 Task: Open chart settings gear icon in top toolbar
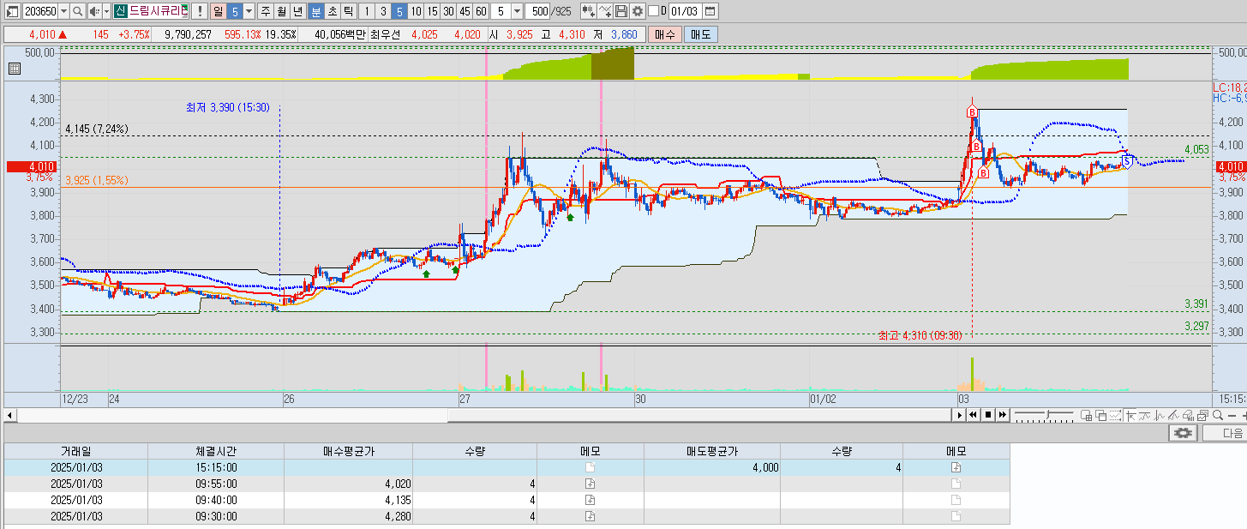(x=638, y=11)
